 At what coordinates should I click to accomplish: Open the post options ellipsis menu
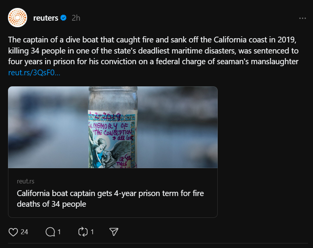tap(303, 18)
